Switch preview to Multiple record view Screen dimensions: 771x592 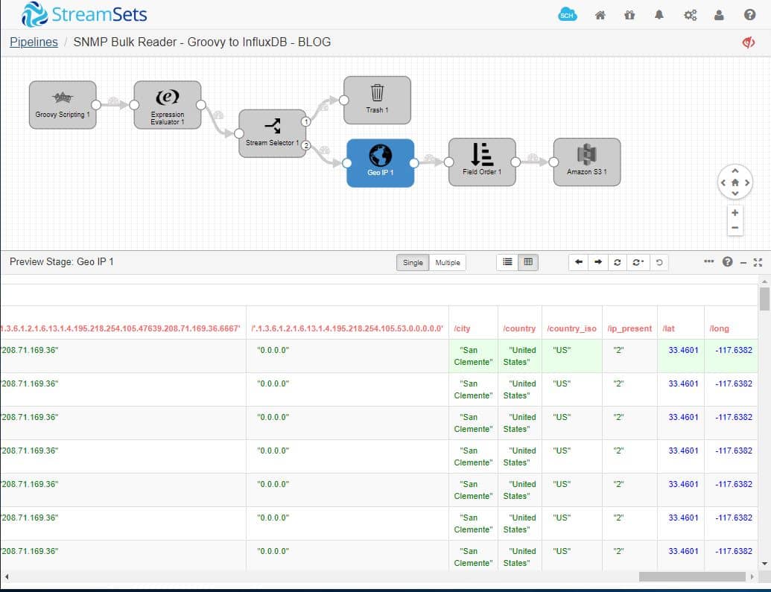(x=448, y=262)
